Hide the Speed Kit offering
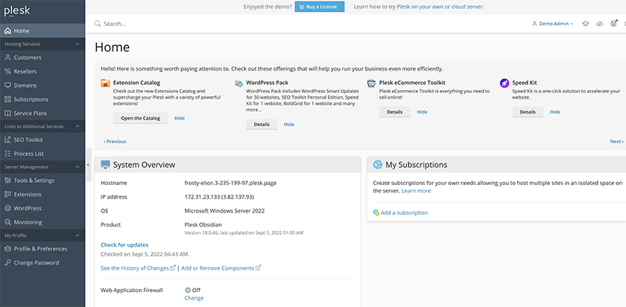This screenshot has width=626, height=307. (x=555, y=112)
